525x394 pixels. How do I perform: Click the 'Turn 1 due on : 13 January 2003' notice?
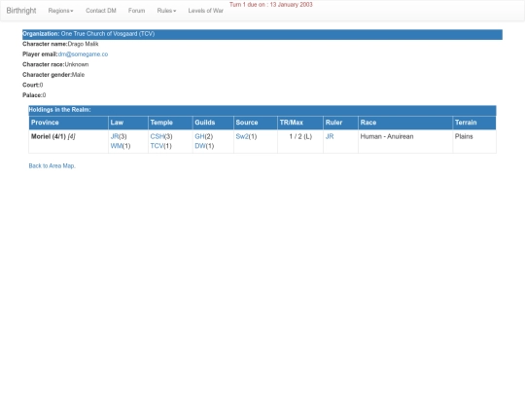click(x=271, y=5)
